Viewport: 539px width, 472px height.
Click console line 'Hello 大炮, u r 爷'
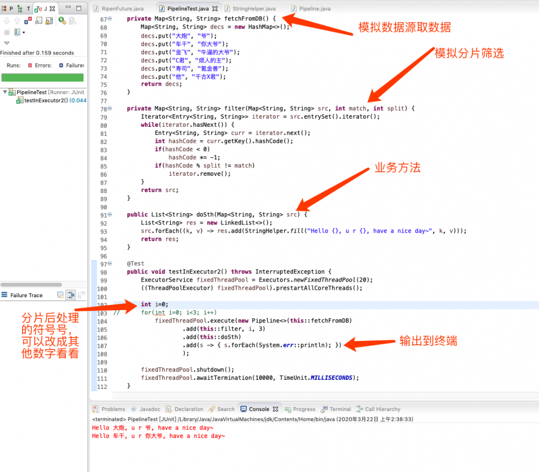pyautogui.click(x=153, y=428)
